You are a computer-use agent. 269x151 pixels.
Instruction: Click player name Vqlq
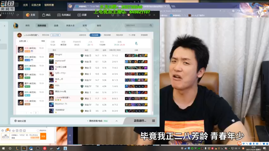point(57,85)
